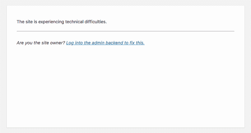Click the word 'is' in the error message
The height and width of the screenshot is (133, 251).
click(35, 22)
